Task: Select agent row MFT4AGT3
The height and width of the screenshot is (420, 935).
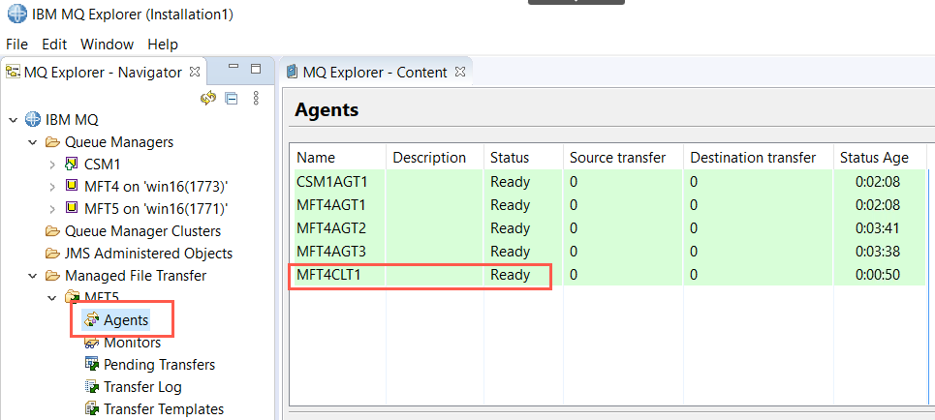Action: 608,252
